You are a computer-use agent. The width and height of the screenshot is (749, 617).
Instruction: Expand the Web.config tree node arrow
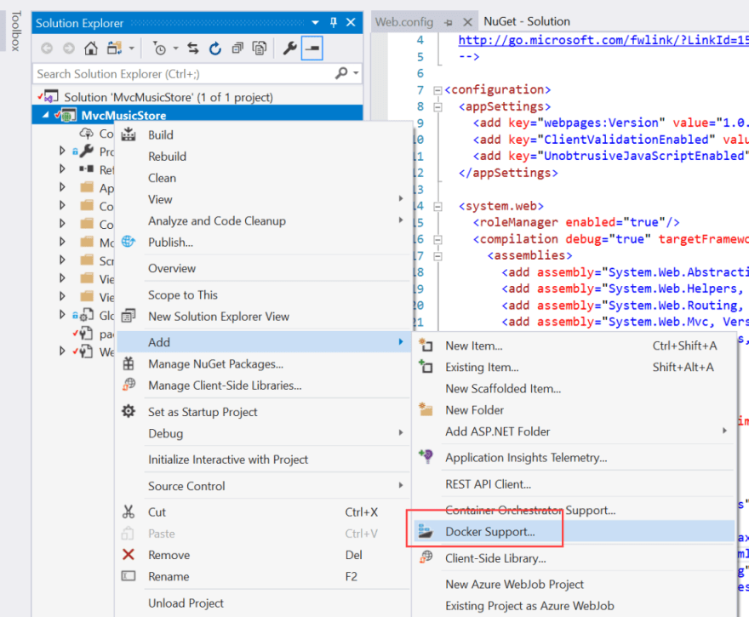[x=62, y=351]
